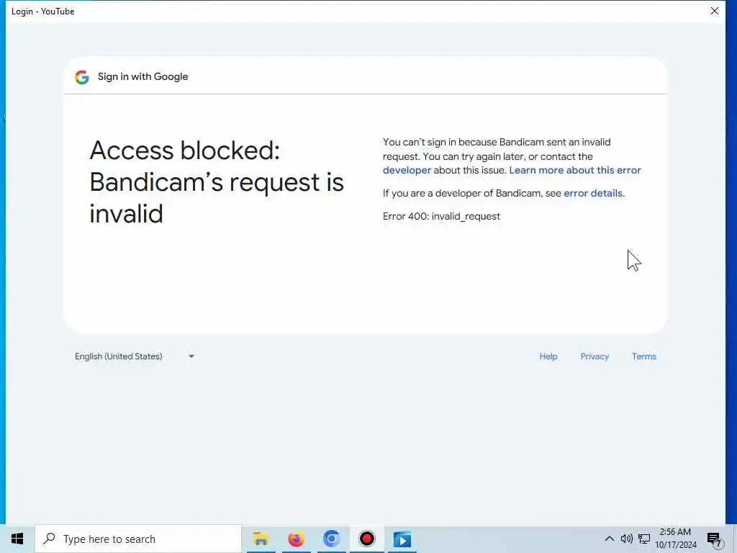Open the Windows Start menu

tap(17, 539)
